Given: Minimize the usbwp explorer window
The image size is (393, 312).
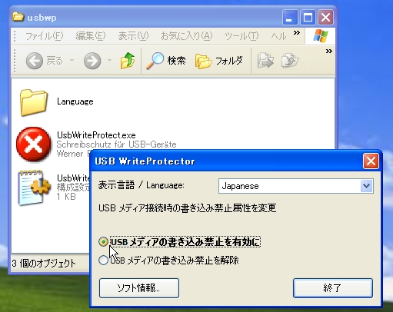Looking at the screenshot, I should pos(290,18).
